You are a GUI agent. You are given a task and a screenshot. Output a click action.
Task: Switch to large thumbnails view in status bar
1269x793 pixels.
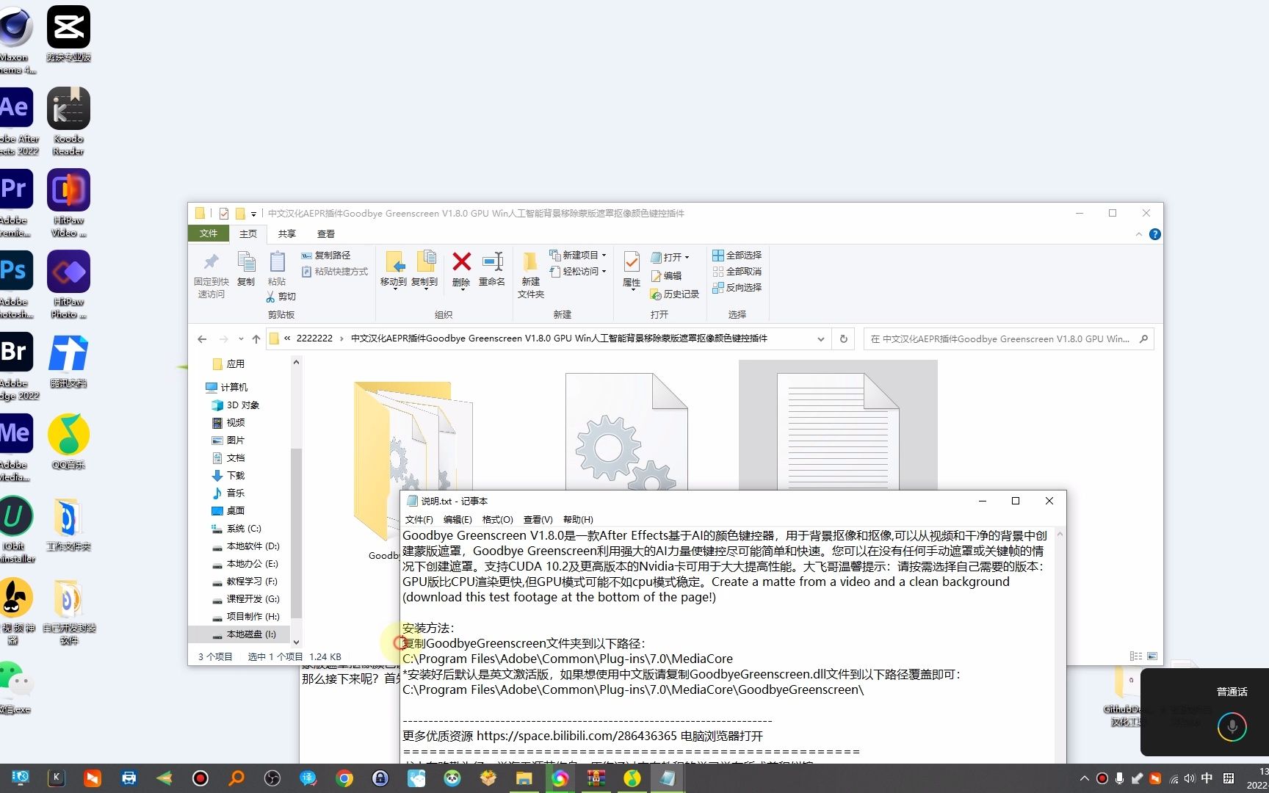tap(1151, 656)
